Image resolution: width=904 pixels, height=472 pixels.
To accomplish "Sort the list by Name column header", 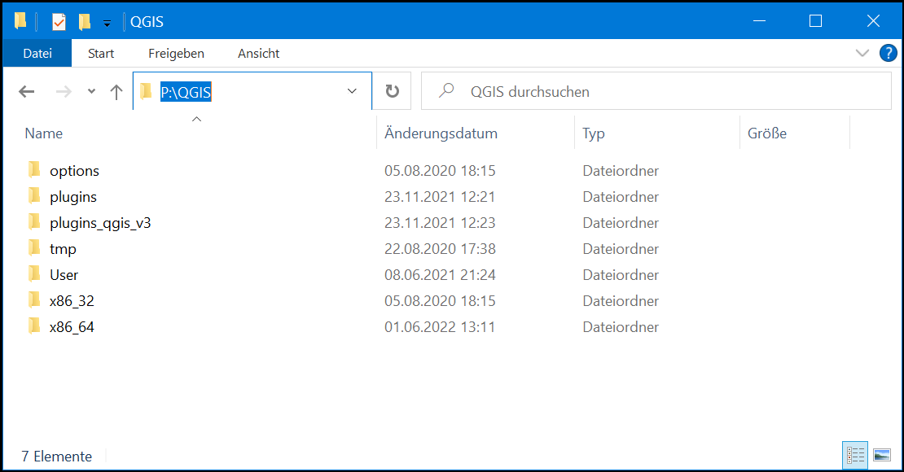I will pos(44,133).
